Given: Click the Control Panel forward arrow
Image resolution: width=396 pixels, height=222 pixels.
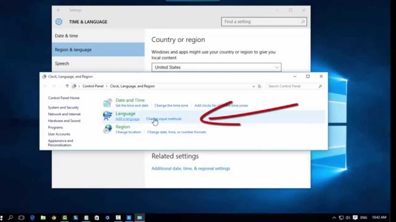Looking at the screenshot, I should click(x=54, y=86).
